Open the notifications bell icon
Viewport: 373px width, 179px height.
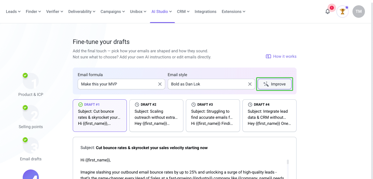328,12
